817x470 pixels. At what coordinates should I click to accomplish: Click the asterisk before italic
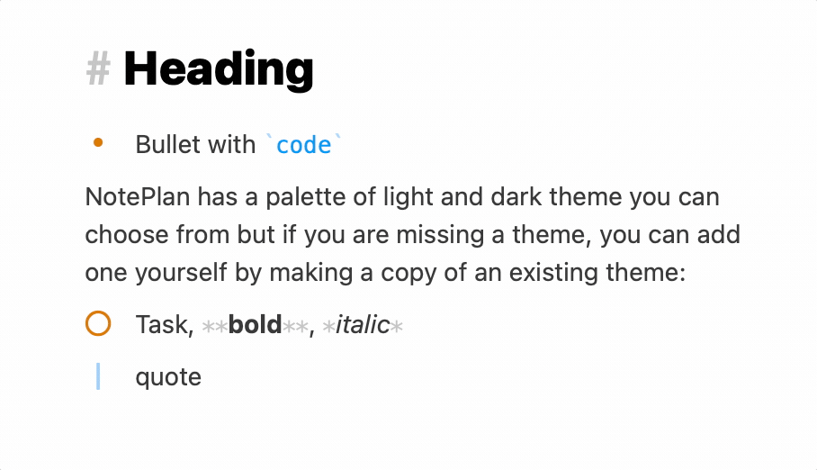pyautogui.click(x=328, y=327)
